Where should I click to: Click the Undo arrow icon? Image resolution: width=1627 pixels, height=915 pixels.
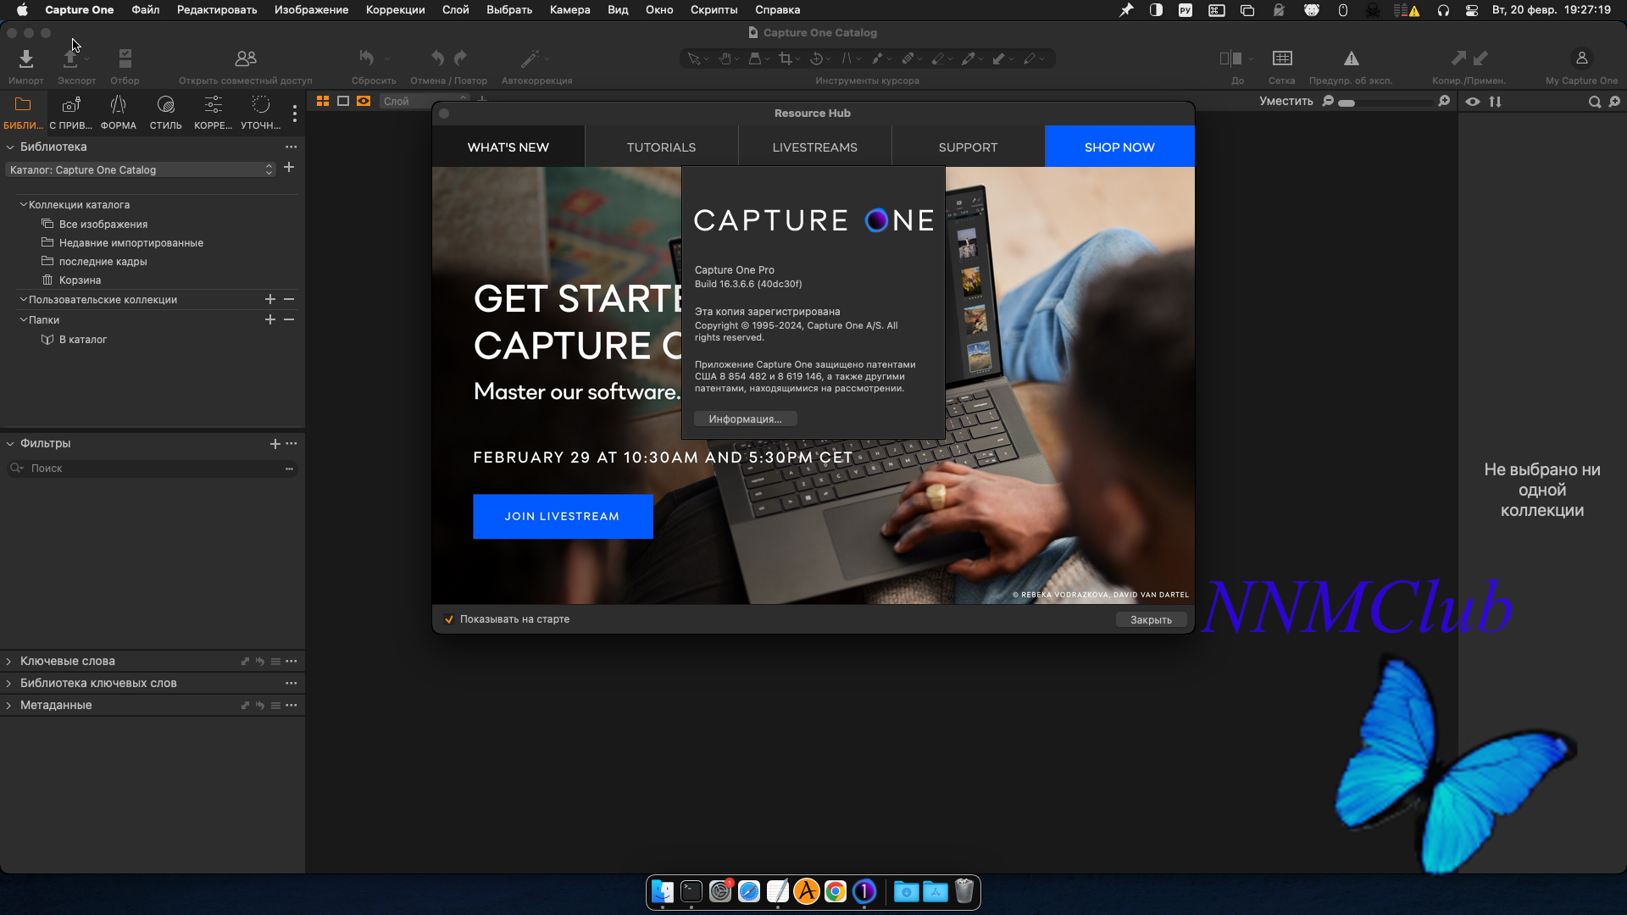coord(437,58)
